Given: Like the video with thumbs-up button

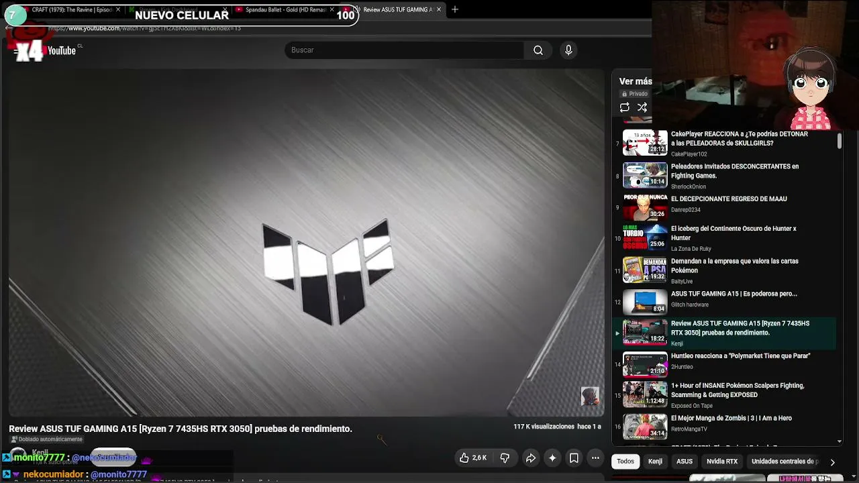Looking at the screenshot, I should tap(472, 458).
